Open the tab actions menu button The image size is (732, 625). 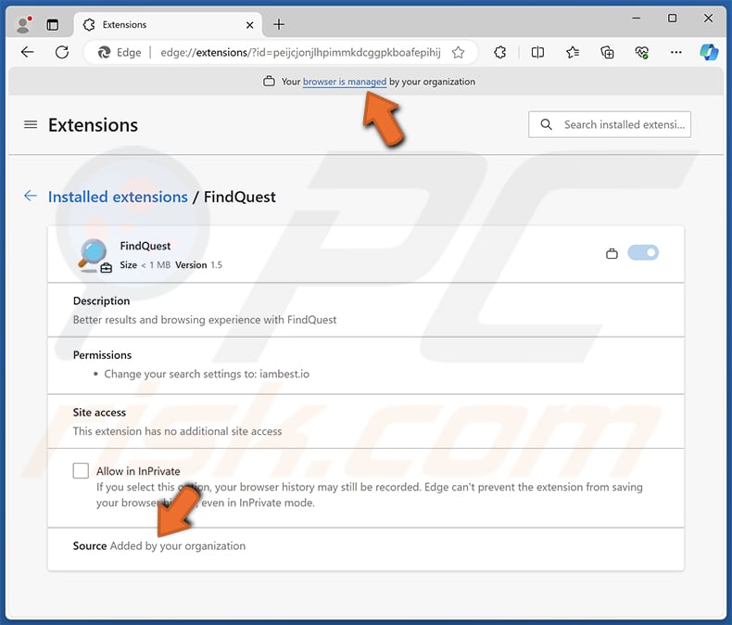(52, 24)
